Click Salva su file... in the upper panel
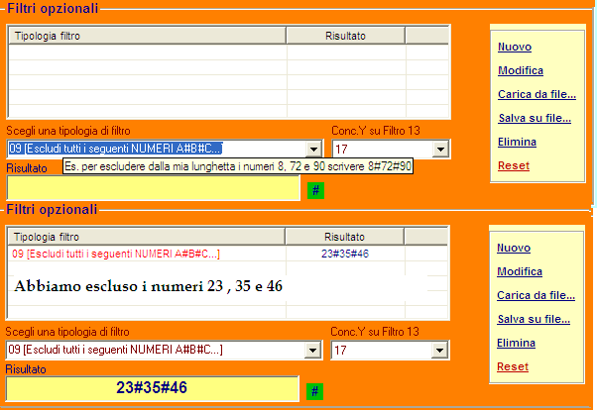 (x=534, y=118)
